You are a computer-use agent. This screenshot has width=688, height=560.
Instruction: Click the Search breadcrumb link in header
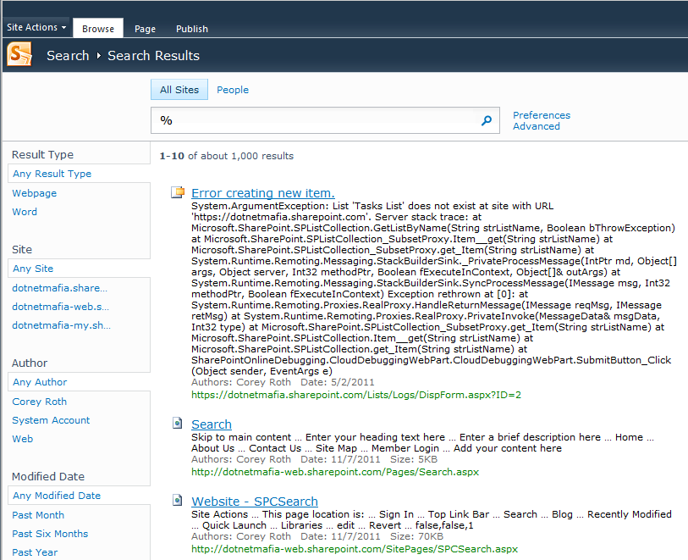(x=68, y=56)
